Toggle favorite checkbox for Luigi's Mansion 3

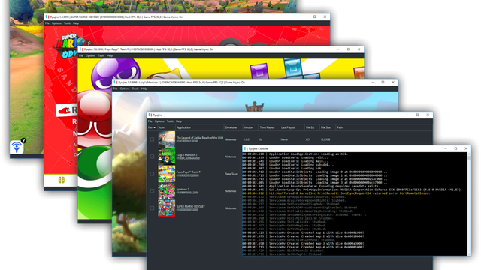(152, 157)
